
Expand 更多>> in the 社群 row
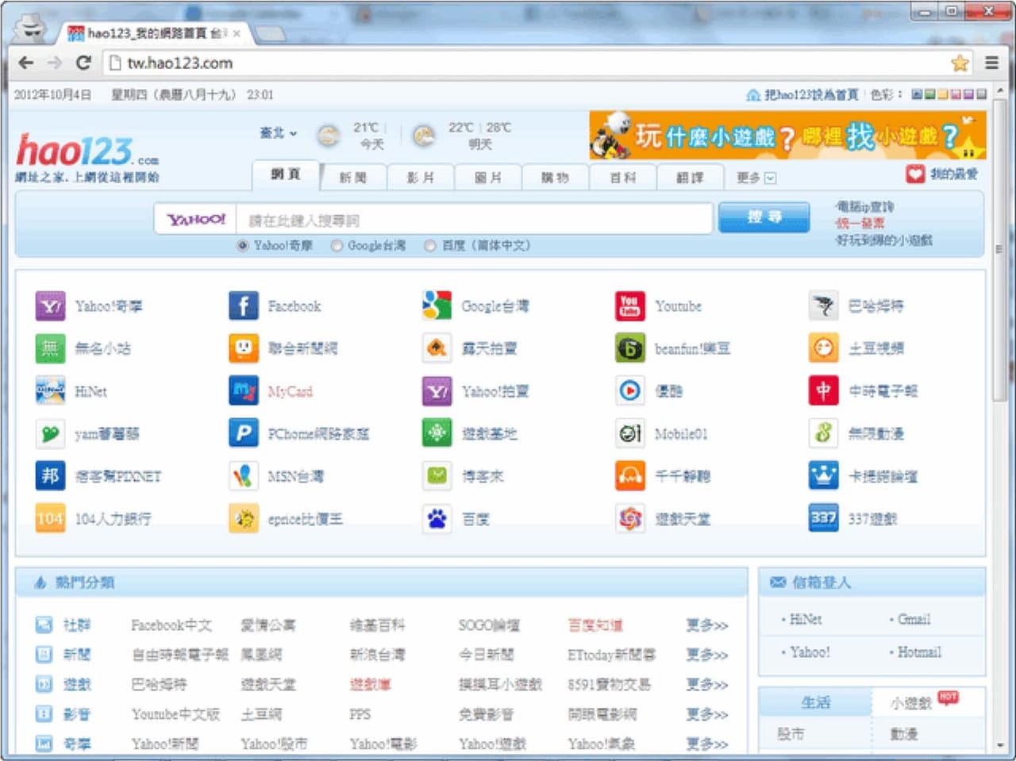tap(707, 625)
